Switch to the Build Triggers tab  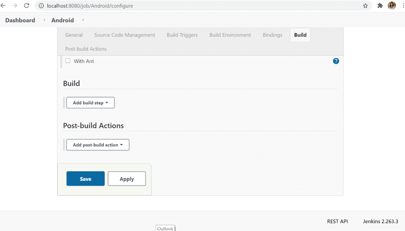182,35
